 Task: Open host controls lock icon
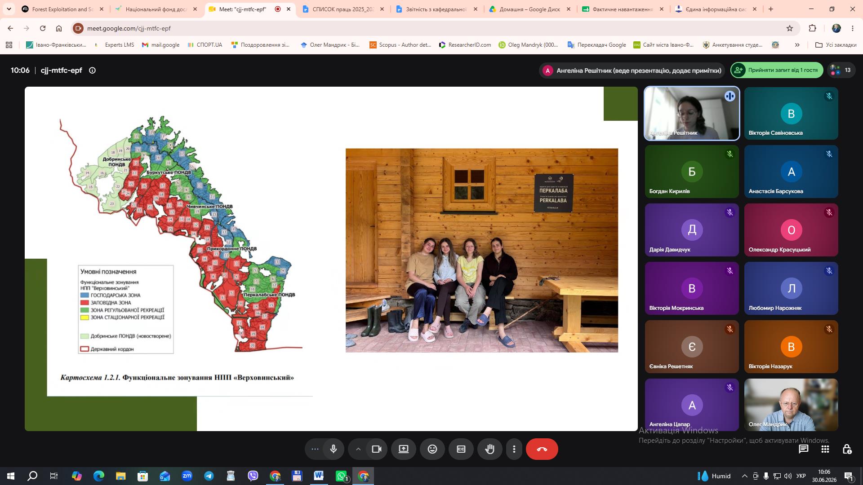(x=847, y=449)
